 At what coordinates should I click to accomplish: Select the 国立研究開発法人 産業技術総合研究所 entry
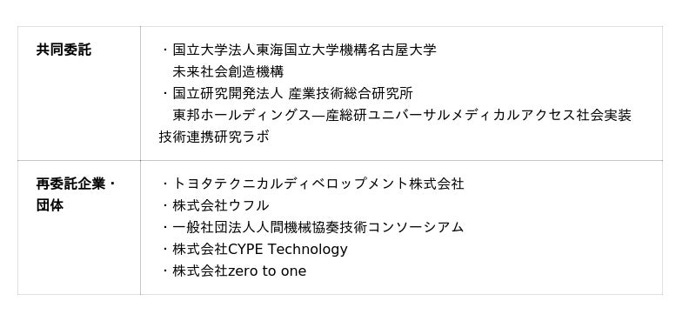(x=292, y=94)
